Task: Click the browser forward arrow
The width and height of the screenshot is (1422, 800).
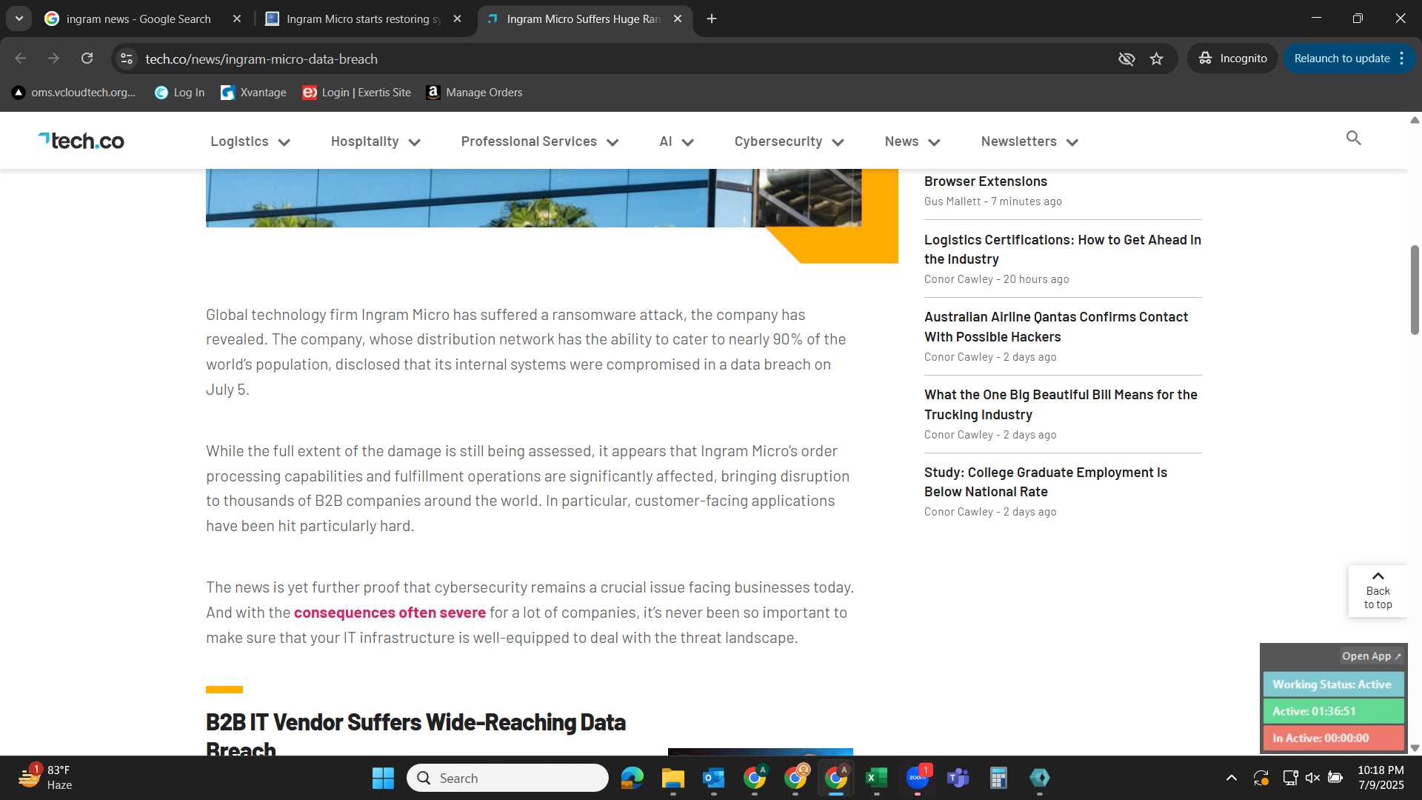Action: pyautogui.click(x=53, y=59)
